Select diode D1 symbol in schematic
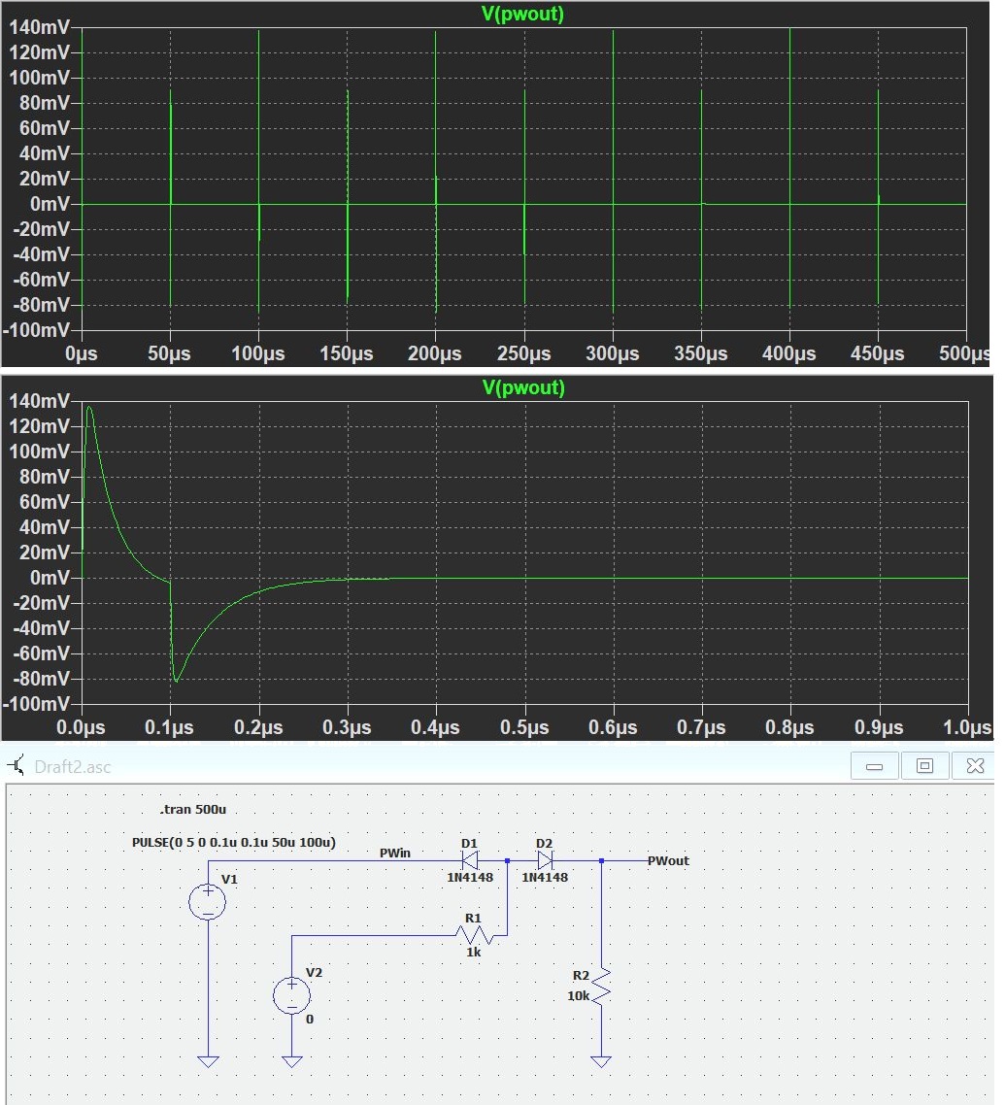This screenshot has width=1005, height=1105. (x=469, y=859)
